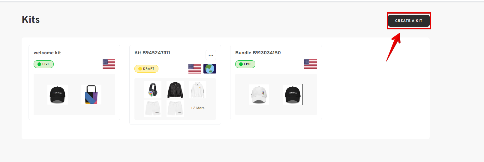Open the three-dot menu on Kit B945247311
The width and height of the screenshot is (484, 162).
click(x=211, y=55)
